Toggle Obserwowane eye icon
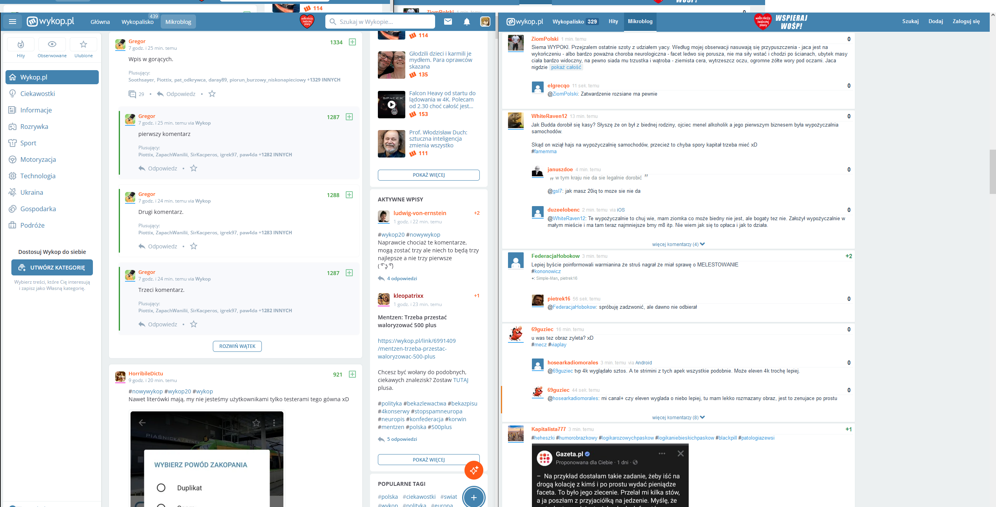Viewport: 996px width, 507px height. pyautogui.click(x=52, y=44)
